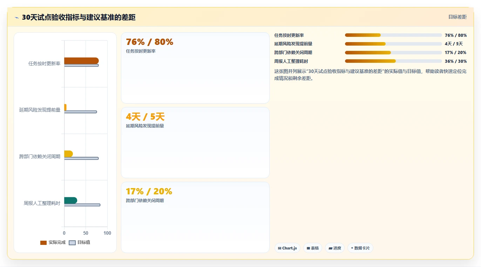Click the 进度 tag chip

click(x=335, y=248)
